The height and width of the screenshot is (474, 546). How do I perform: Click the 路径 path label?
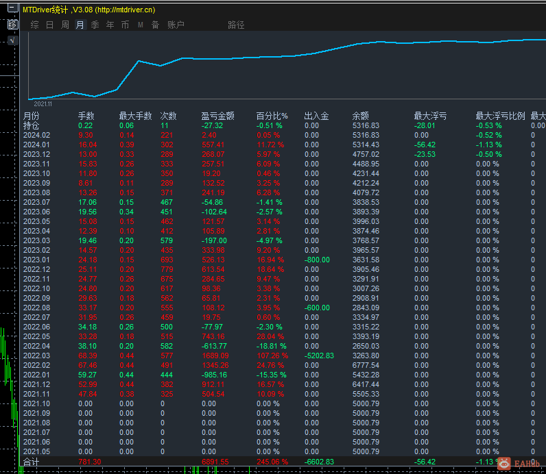tap(236, 25)
